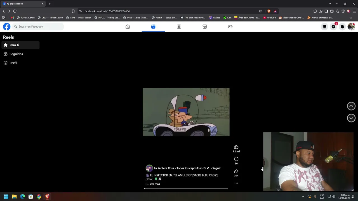Select Perfil in Reels sidebar
The height and width of the screenshot is (201, 358).
21,63
